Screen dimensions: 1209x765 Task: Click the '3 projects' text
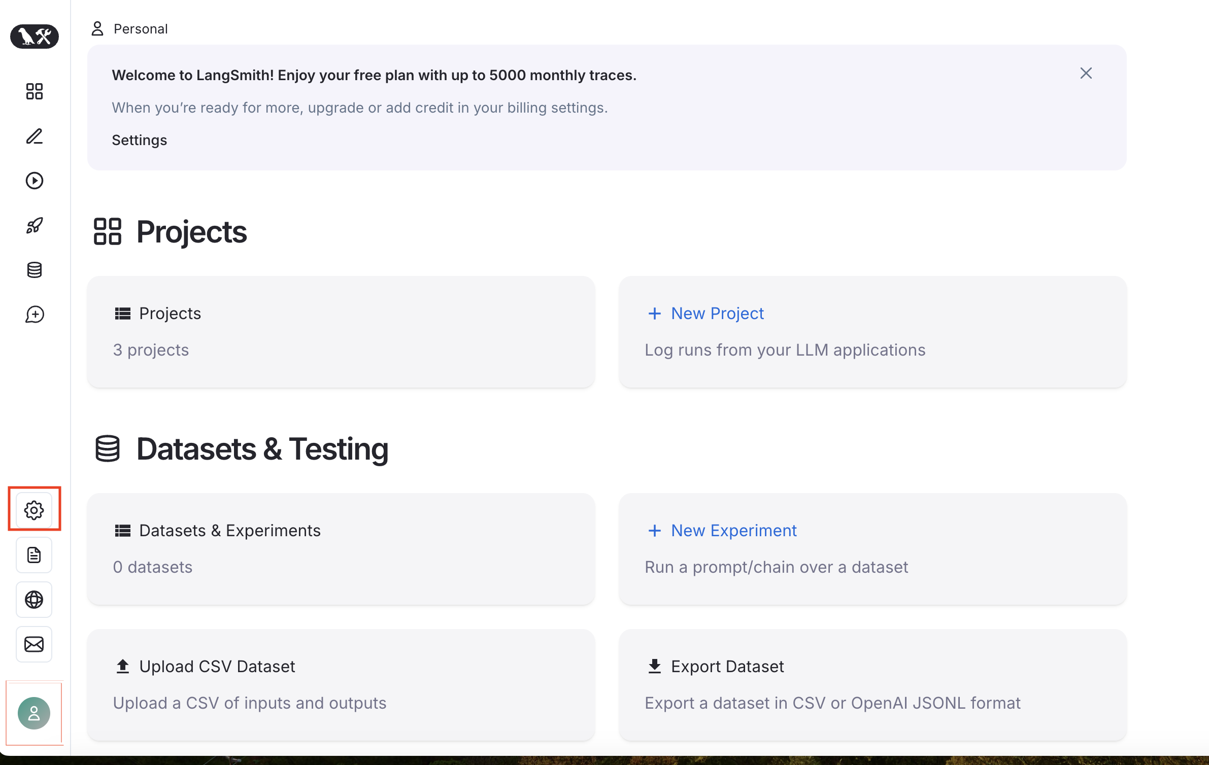[151, 350]
